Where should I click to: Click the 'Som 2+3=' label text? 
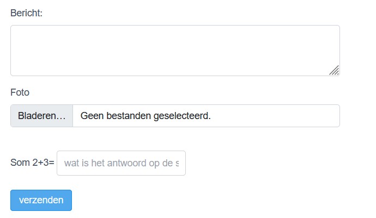click(32, 163)
